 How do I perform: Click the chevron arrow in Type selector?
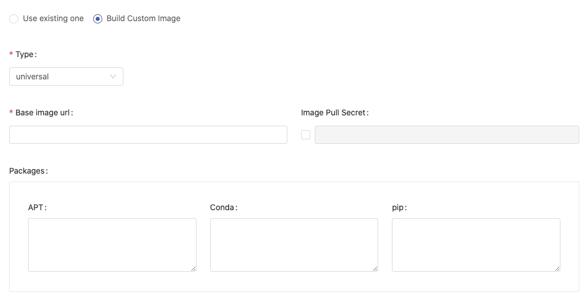113,77
